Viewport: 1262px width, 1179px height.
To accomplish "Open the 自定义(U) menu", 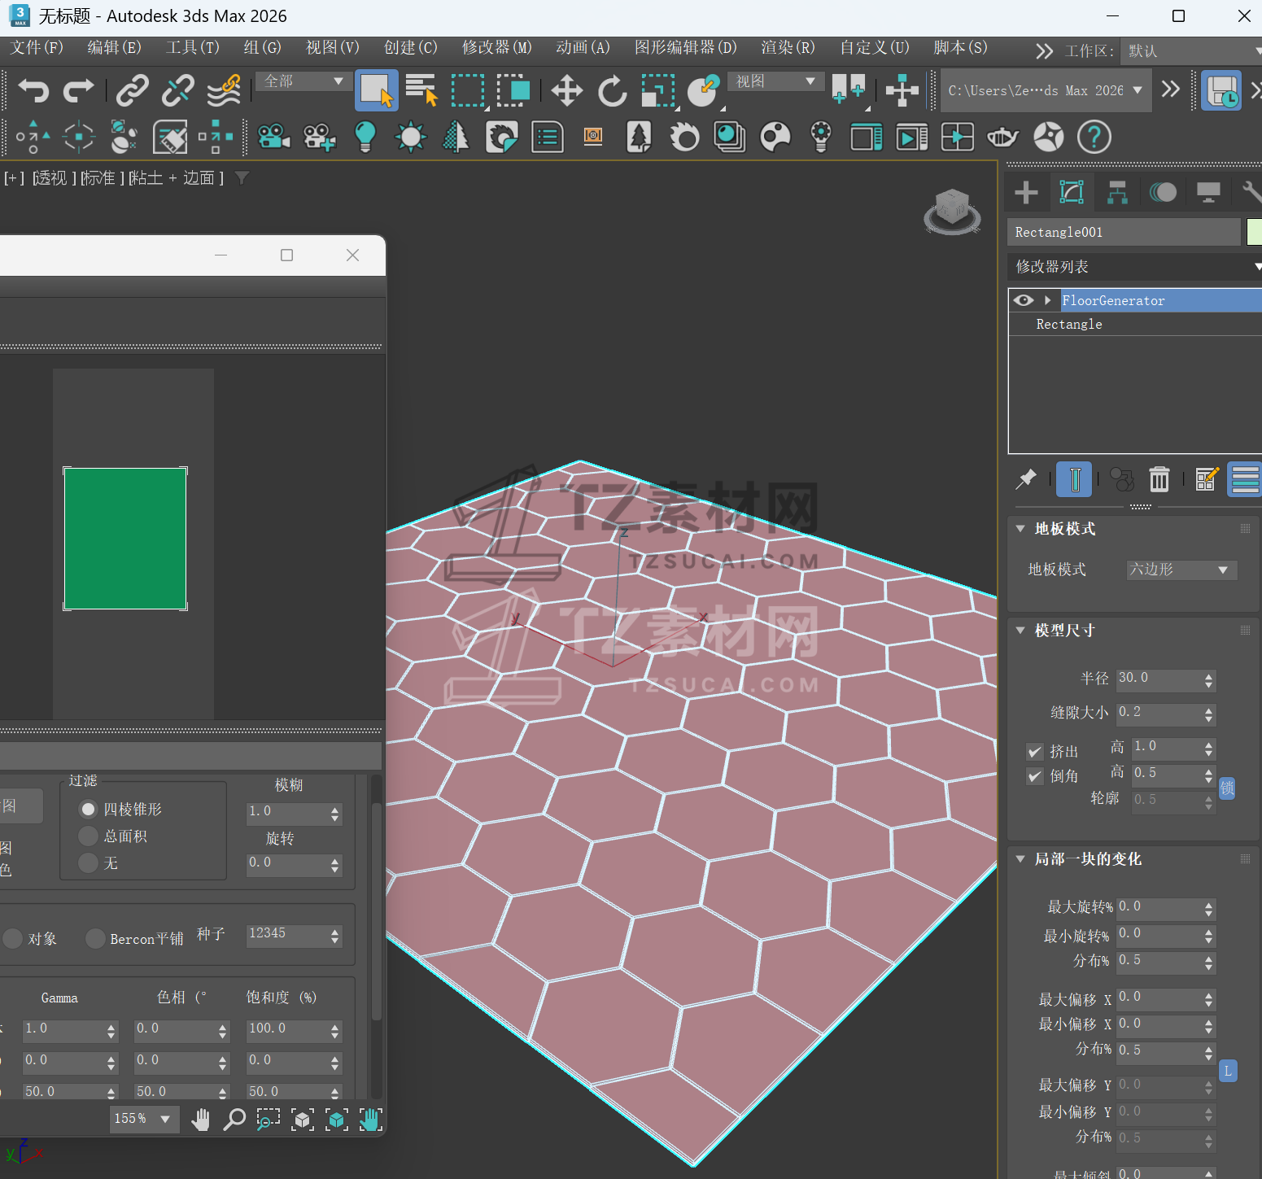I will pyautogui.click(x=875, y=47).
